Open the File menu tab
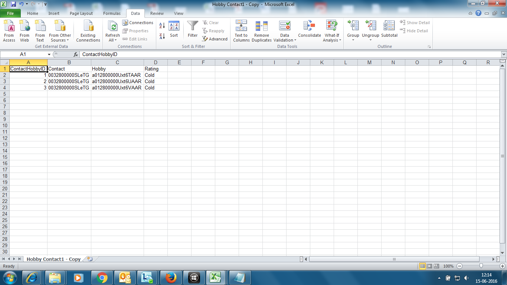This screenshot has width=507, height=285. click(x=10, y=13)
